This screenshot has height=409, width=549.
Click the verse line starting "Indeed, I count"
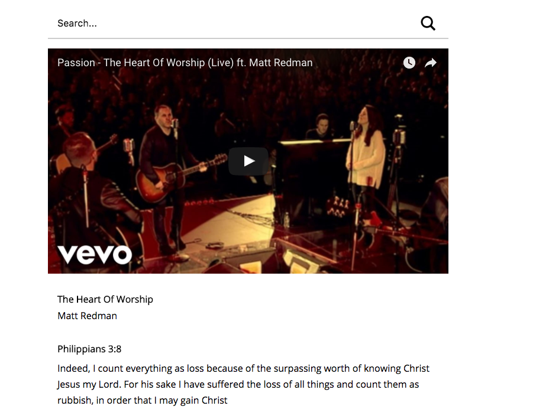pos(243,368)
